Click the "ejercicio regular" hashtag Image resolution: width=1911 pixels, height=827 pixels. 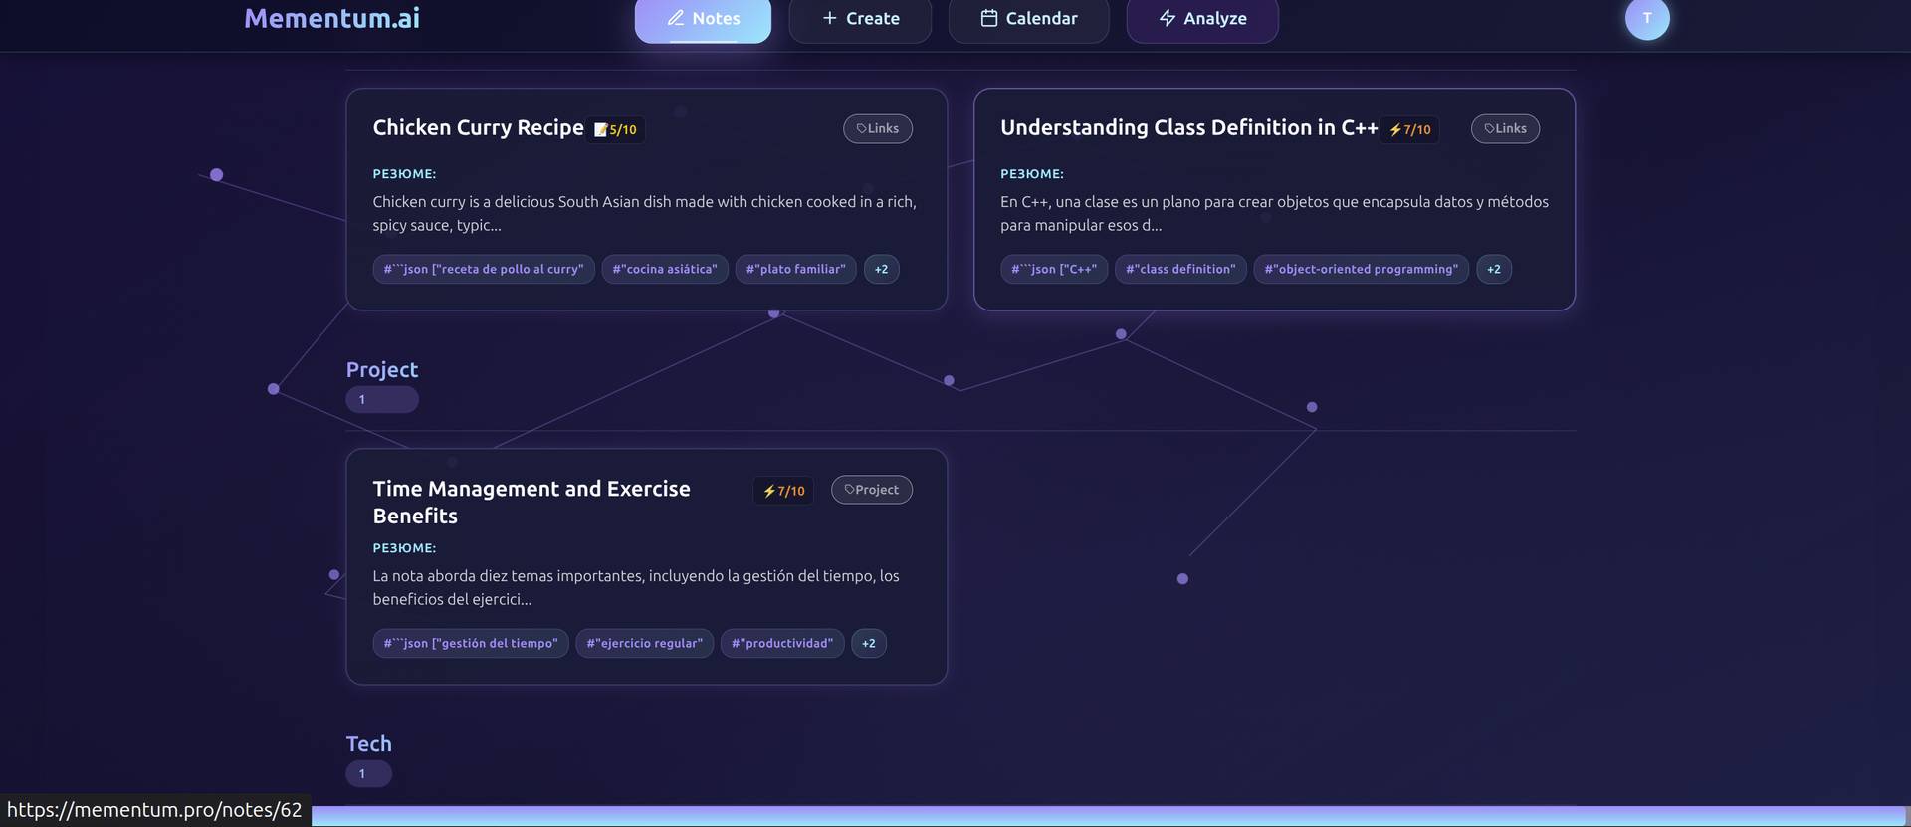coord(644,644)
